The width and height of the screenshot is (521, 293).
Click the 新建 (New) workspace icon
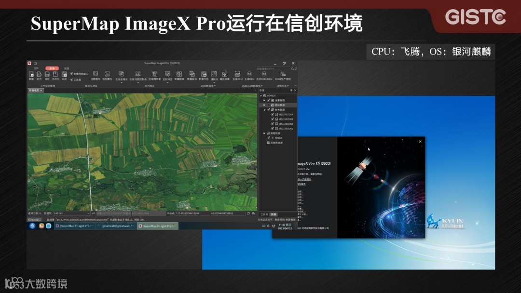coord(31,74)
